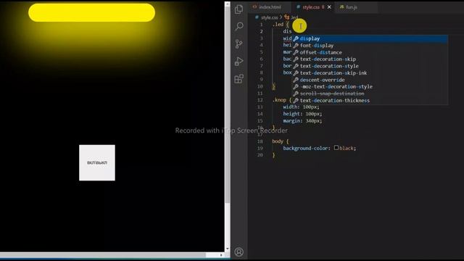Choose the 'text-decoration-skip' suggestion
Image resolution: width=464 pixels, height=261 pixels.
[x=370, y=59]
